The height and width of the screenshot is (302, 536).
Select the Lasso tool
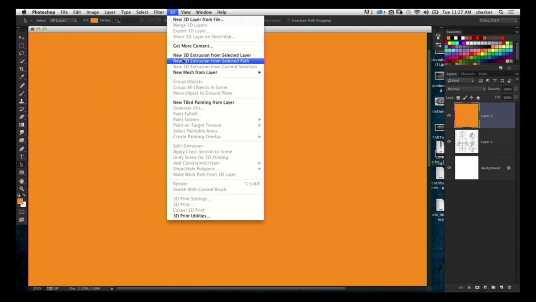pyautogui.click(x=21, y=53)
